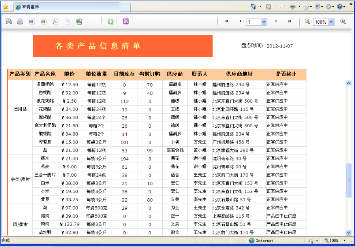The height and width of the screenshot is (247, 355).
Task: Click the Favorites star icon
Action: [x=6, y=7]
